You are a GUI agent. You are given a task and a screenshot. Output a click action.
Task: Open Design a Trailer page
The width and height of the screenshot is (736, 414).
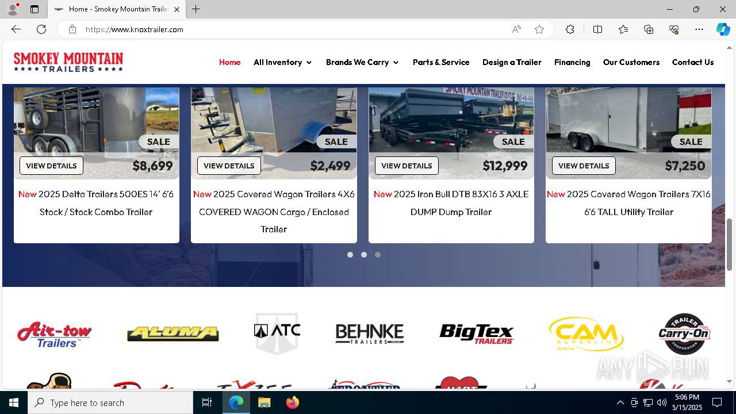coord(512,62)
